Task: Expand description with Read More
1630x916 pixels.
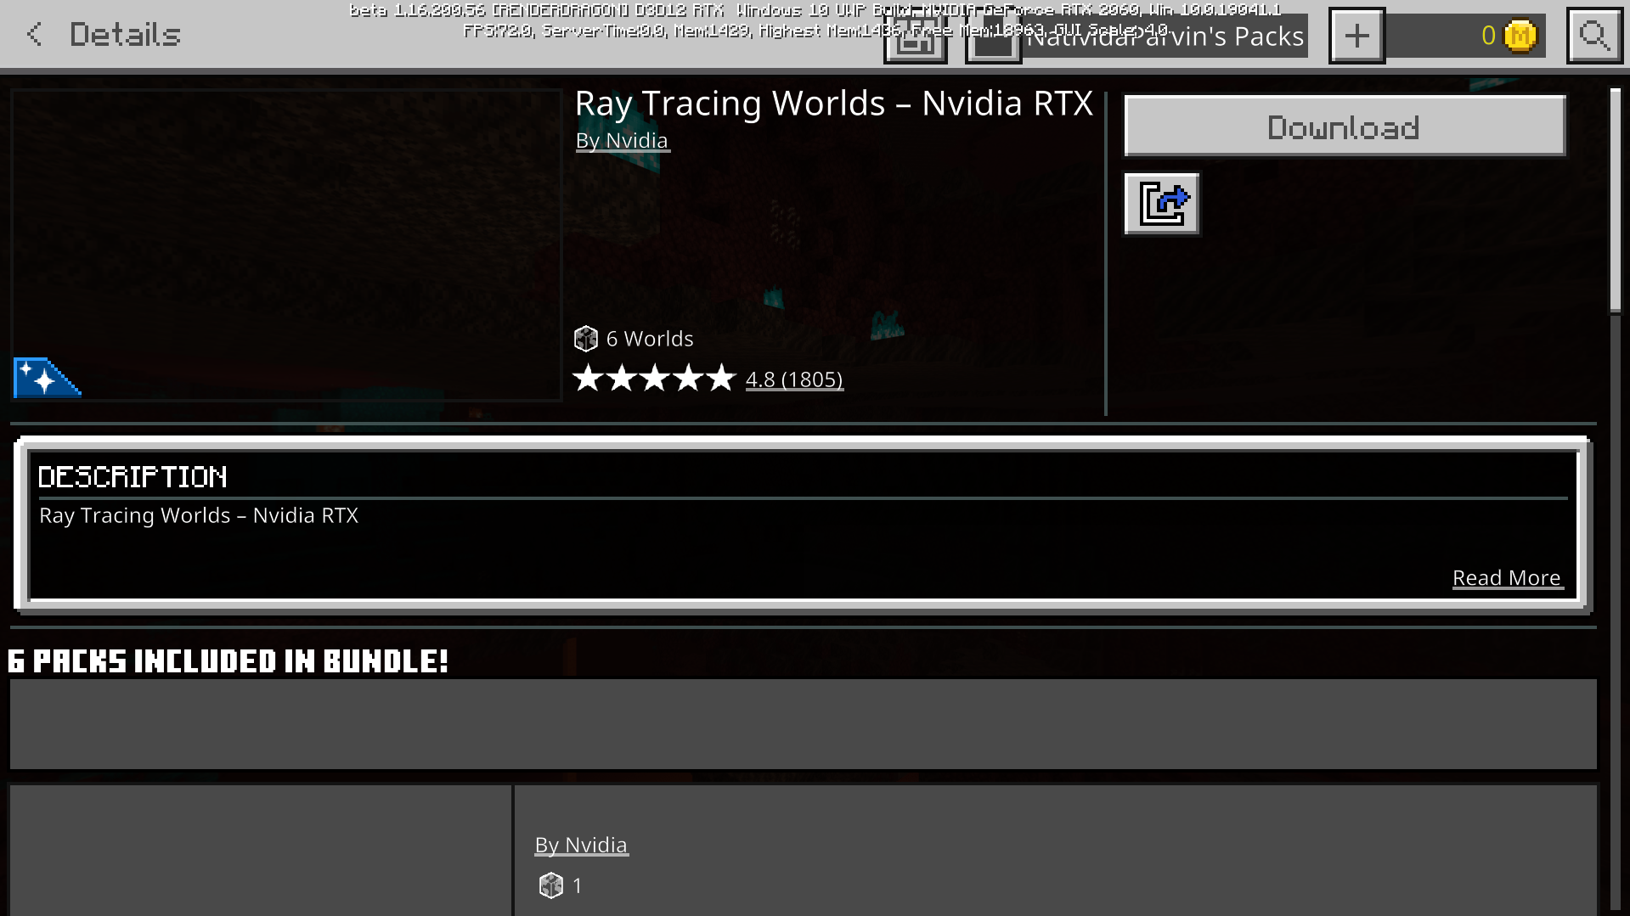Action: click(x=1506, y=578)
